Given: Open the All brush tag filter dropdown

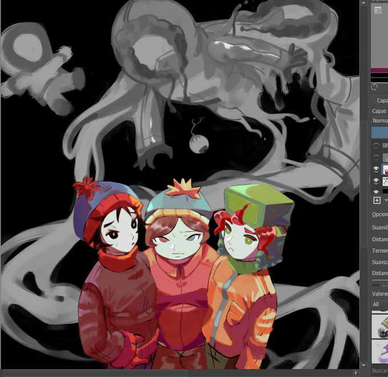Looking at the screenshot, I should [x=380, y=304].
